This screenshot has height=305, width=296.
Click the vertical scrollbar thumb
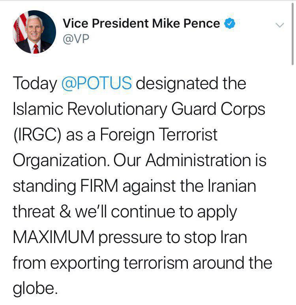pos(292,34)
